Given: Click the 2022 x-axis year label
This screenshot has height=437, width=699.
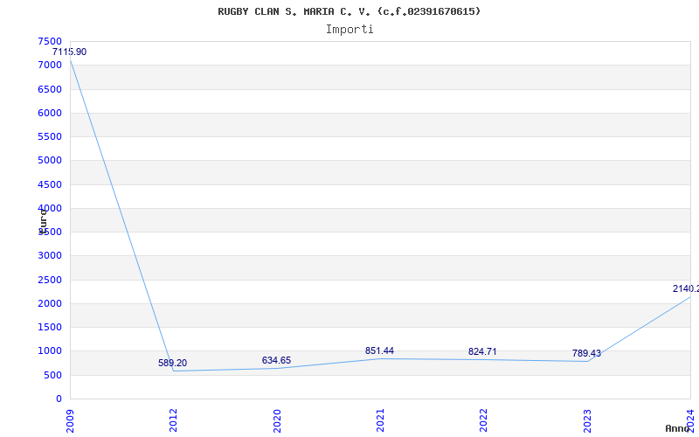Looking at the screenshot, I should point(483,420).
